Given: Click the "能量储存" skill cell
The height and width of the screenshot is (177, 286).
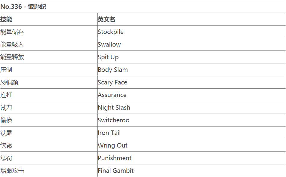Looking at the screenshot, I should tap(12, 32).
